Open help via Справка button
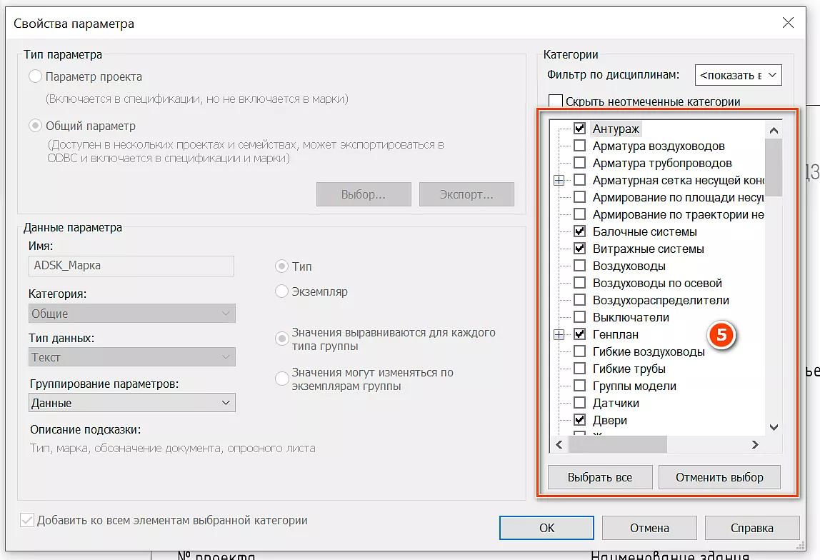 (x=751, y=528)
